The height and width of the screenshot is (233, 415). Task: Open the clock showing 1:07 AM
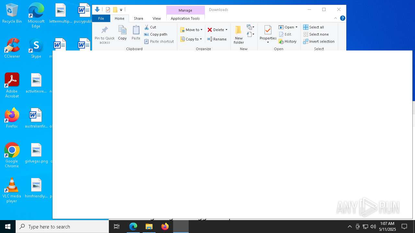click(387, 227)
